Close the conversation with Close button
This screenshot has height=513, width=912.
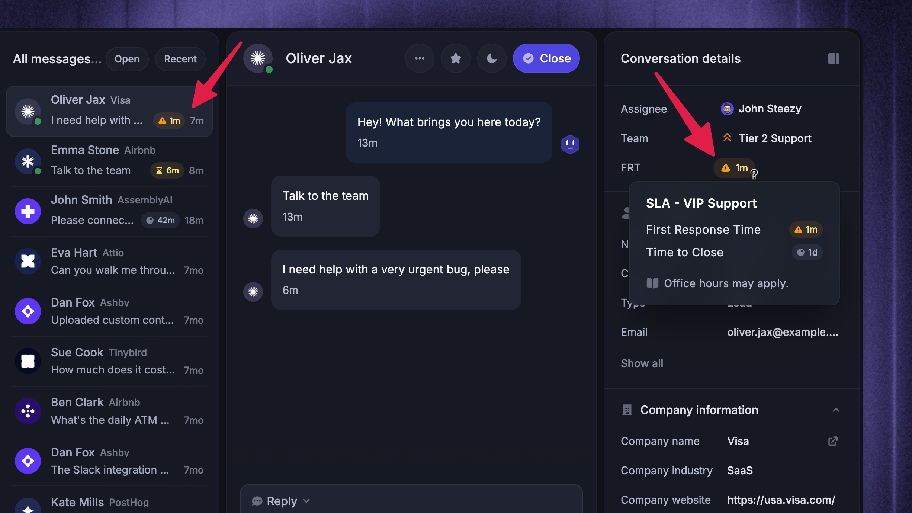point(546,58)
